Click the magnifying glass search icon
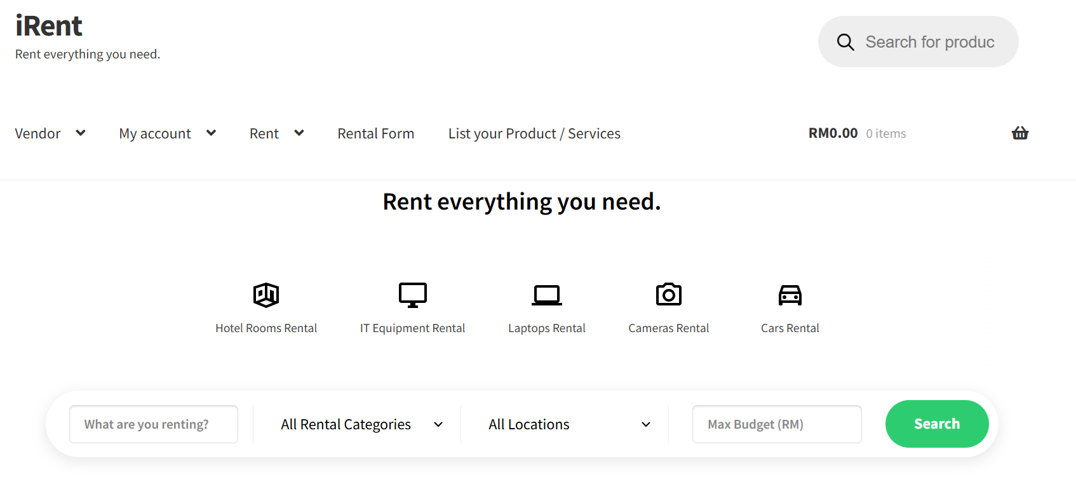The height and width of the screenshot is (482, 1076). pyautogui.click(x=845, y=42)
